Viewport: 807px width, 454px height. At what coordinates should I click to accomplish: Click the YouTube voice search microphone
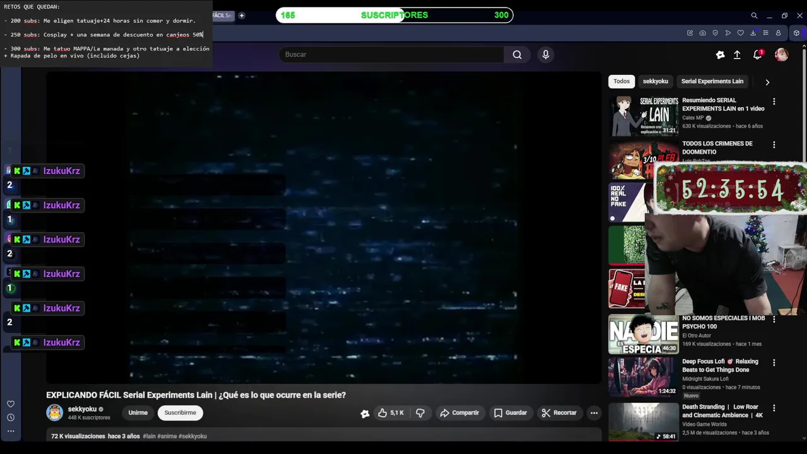(x=546, y=55)
